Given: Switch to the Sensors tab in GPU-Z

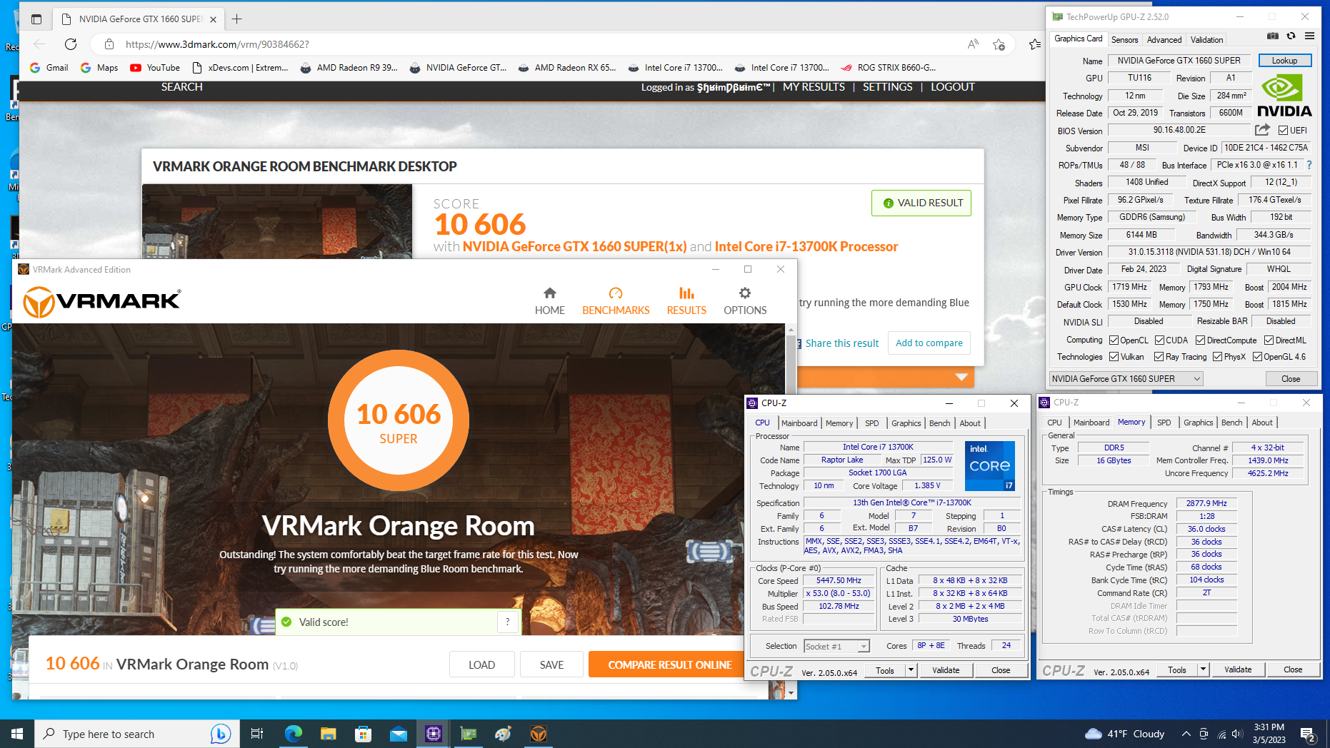Looking at the screenshot, I should 1124,40.
